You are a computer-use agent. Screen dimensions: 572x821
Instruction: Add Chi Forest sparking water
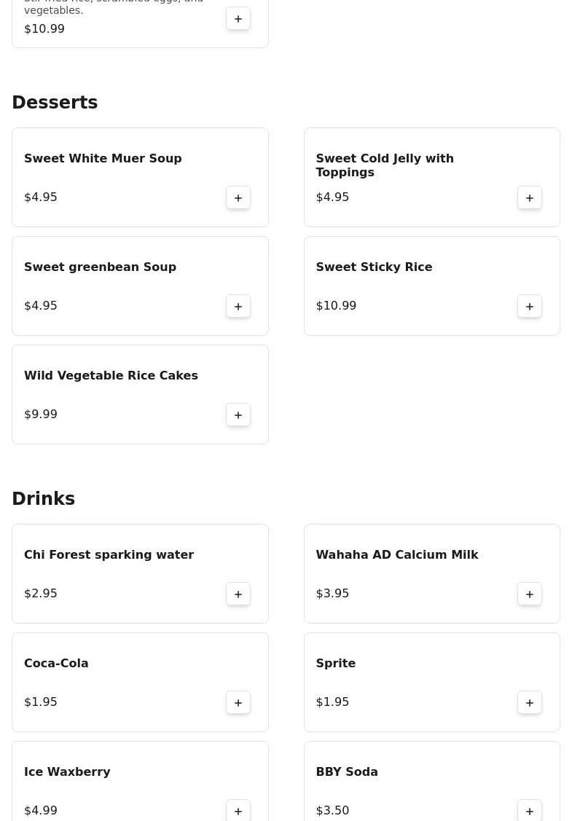point(238,594)
